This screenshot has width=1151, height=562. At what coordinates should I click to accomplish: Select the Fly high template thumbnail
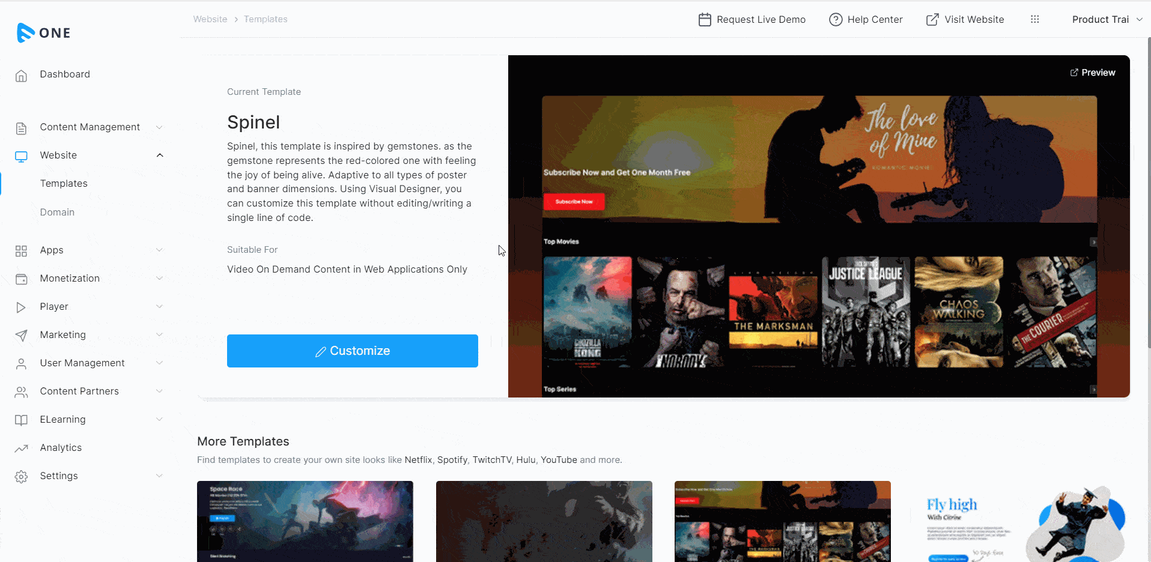point(1022,521)
